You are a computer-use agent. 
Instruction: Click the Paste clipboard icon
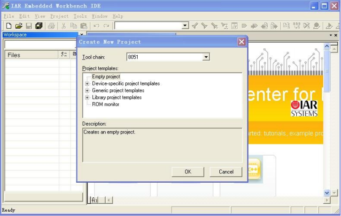(84, 26)
